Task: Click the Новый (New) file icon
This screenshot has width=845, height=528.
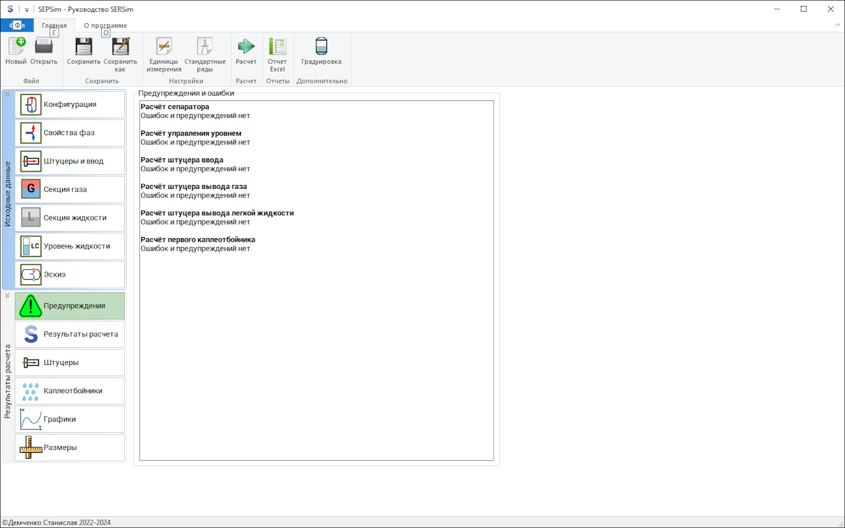Action: coord(16,47)
